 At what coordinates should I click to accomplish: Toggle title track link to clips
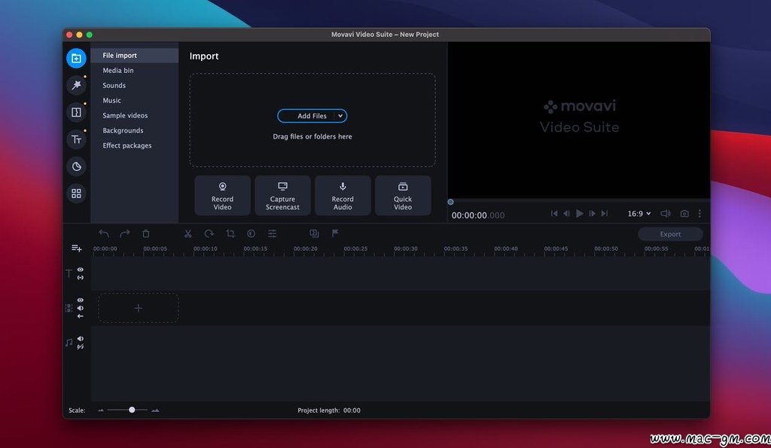(80, 278)
